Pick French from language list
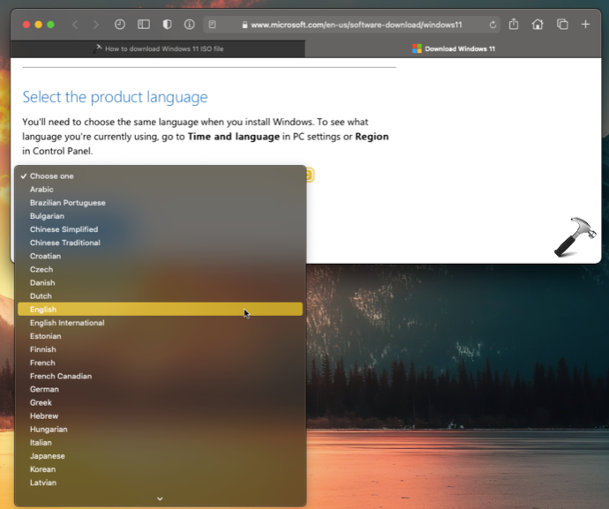Image resolution: width=609 pixels, height=509 pixels. (160, 363)
